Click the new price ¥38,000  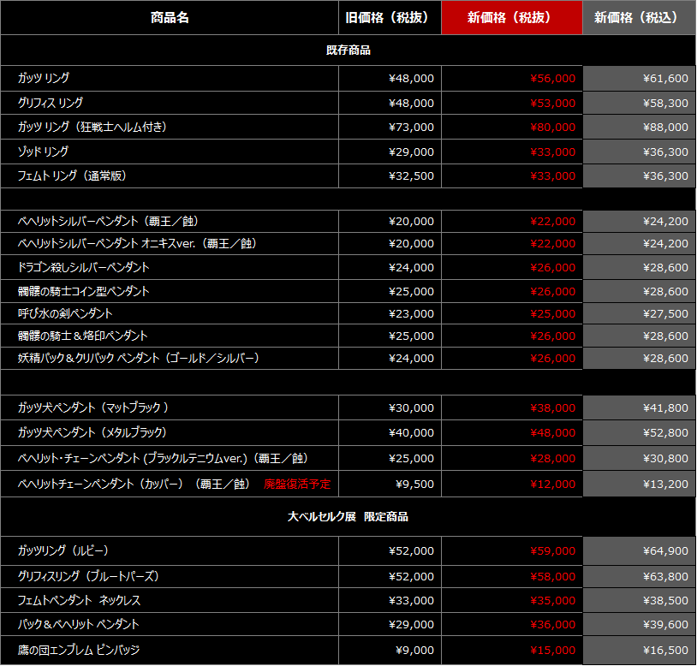[552, 408]
